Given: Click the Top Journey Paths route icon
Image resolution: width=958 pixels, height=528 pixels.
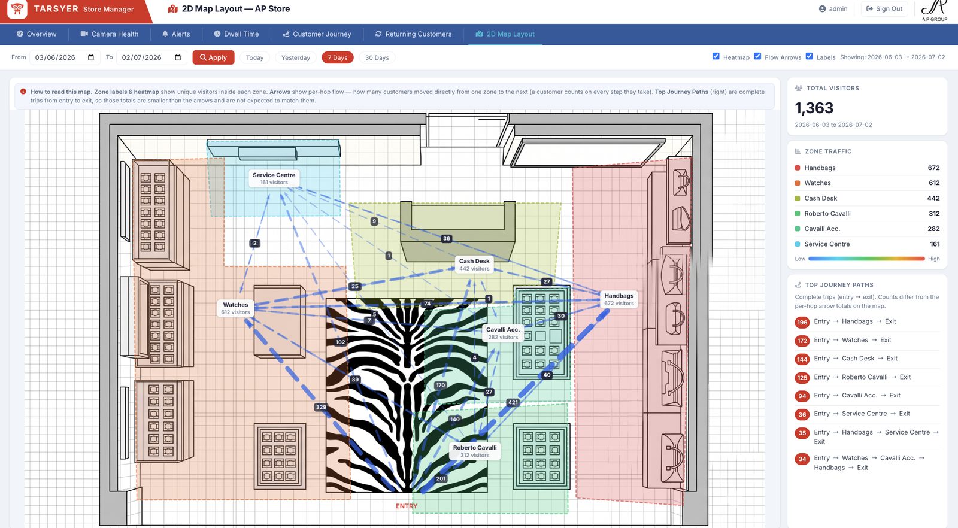Looking at the screenshot, I should pyautogui.click(x=798, y=285).
